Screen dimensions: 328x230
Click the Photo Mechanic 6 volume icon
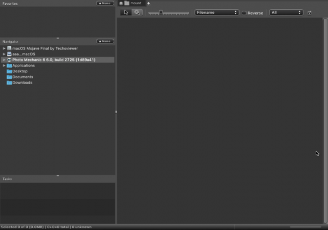9,60
